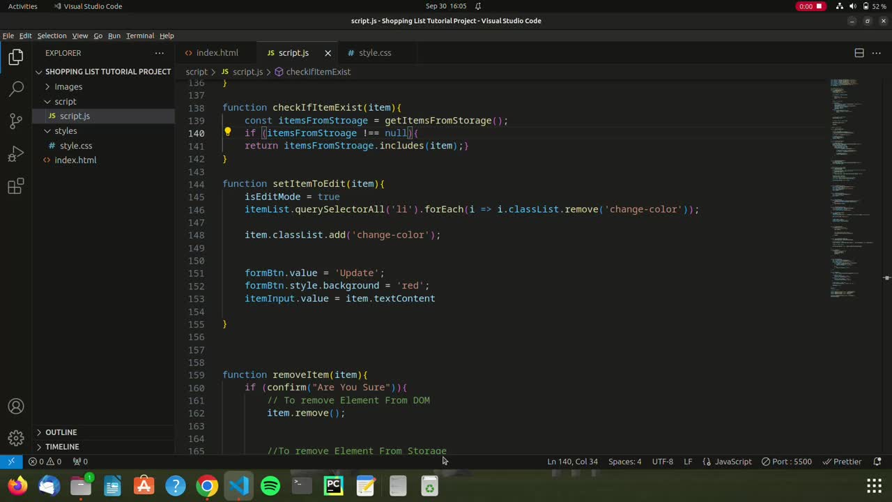Open the notifications bell in status bar
Viewport: 892px width, 502px height.
pyautogui.click(x=877, y=462)
